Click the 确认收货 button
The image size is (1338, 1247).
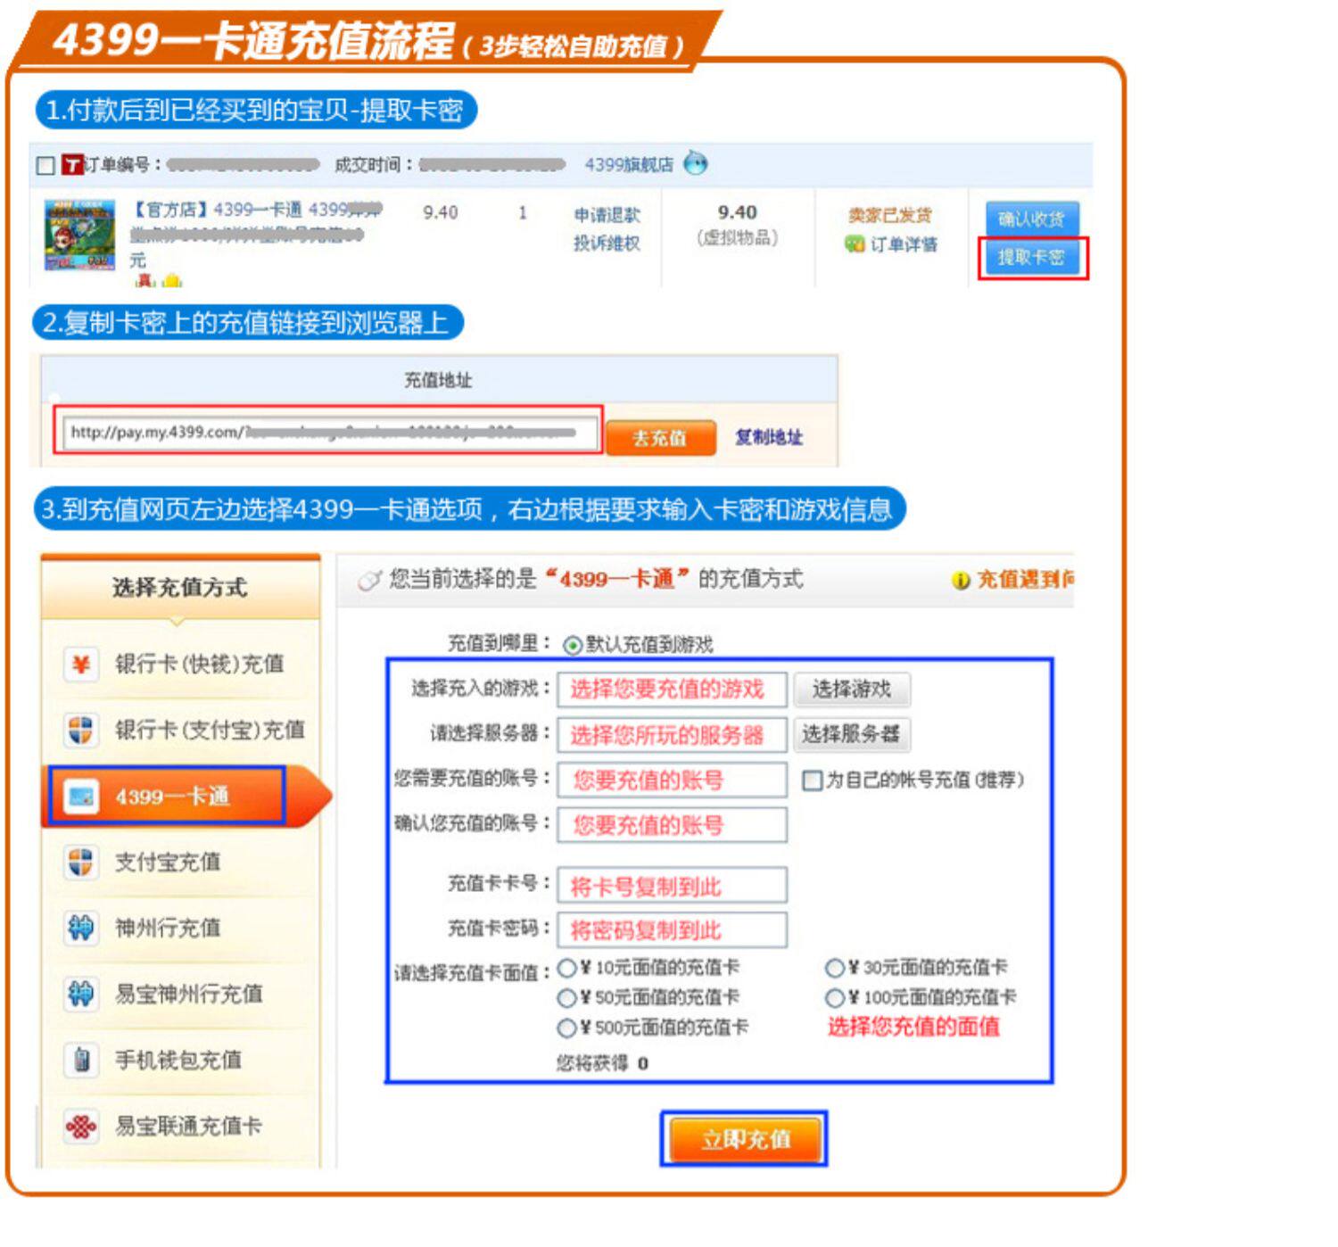click(1031, 219)
